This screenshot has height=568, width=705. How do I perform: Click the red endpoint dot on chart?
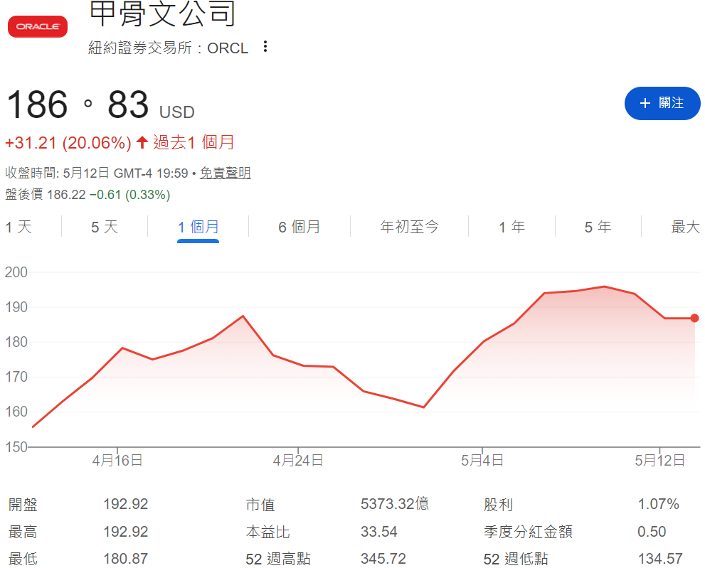[x=694, y=318]
